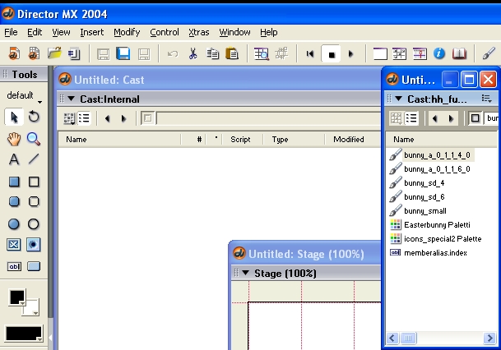
Task: Switch hh_fu cast to thumbnail view
Action: (x=397, y=118)
